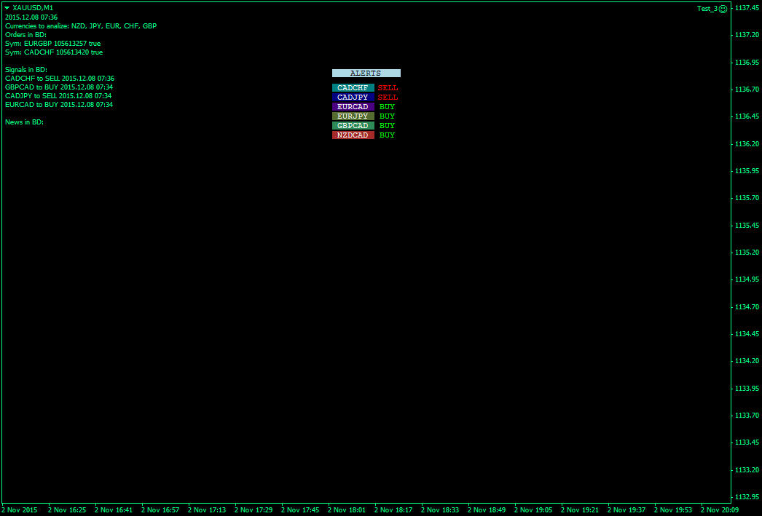
Task: Click 'GBPCAD to BUY 2015.12.08 07:34' signal
Action: click(x=59, y=87)
